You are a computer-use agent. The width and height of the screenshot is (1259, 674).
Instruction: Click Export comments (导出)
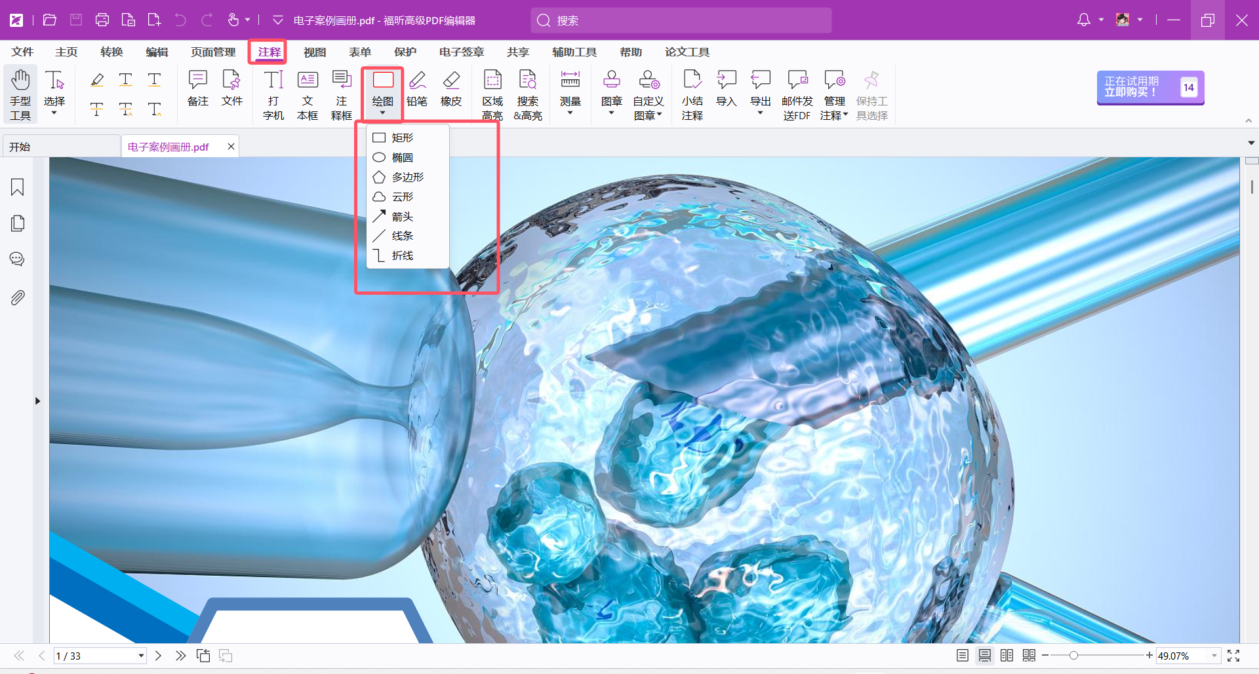click(761, 93)
